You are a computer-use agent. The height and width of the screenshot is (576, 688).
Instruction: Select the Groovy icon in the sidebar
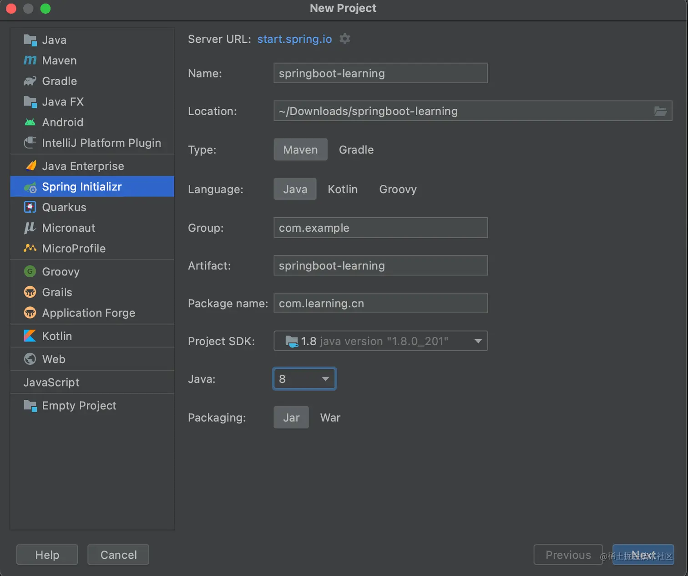30,271
